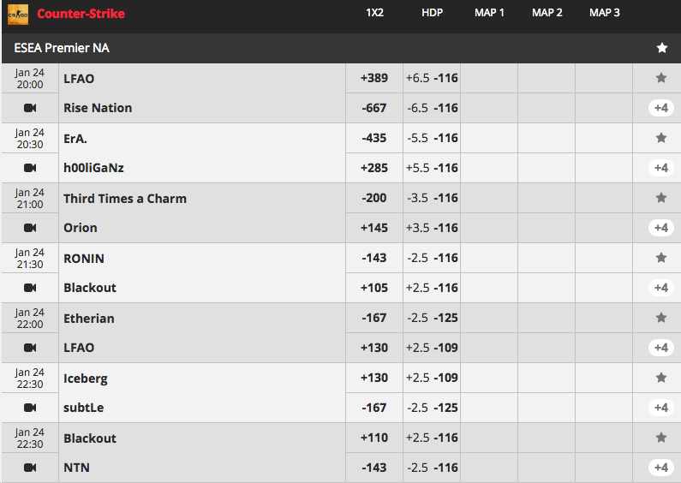The image size is (681, 483).
Task: Expand +4 more markets for Rise Nation match
Action: [x=661, y=108]
